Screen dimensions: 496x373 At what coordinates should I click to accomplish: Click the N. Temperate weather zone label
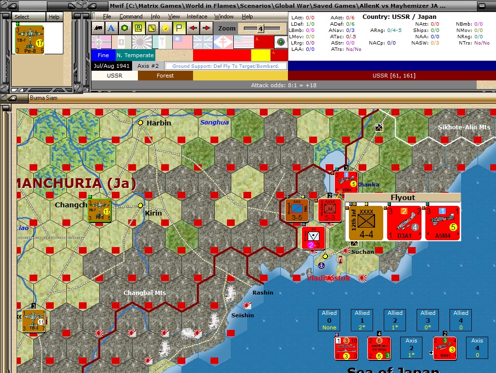pos(135,55)
